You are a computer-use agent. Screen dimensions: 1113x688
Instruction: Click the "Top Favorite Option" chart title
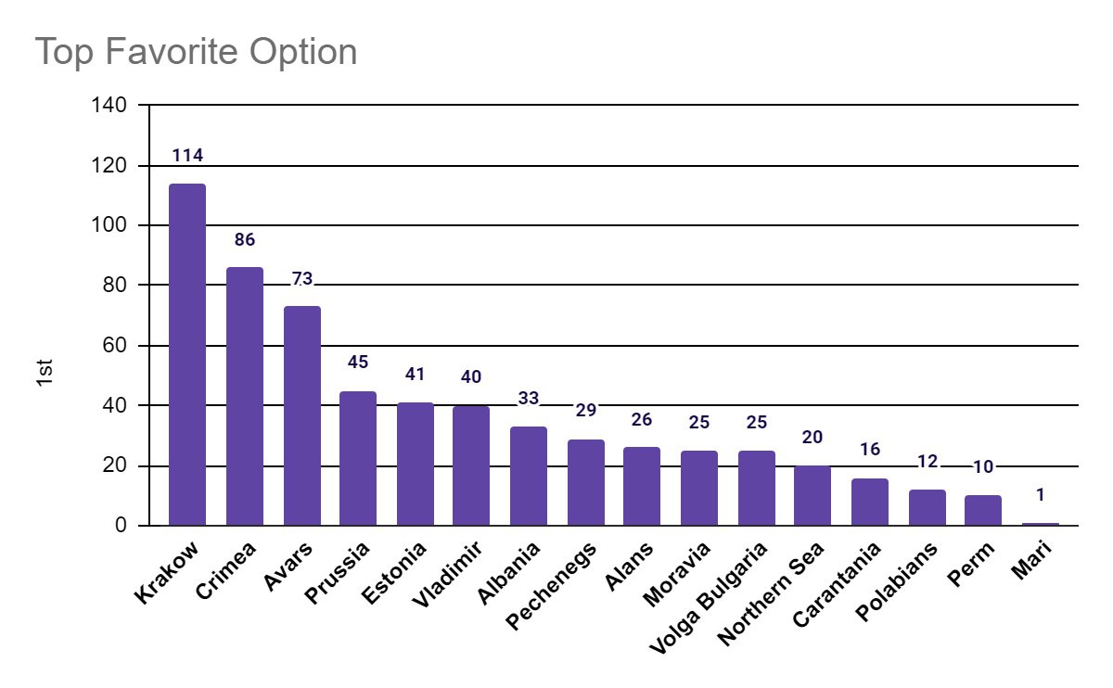tap(196, 52)
